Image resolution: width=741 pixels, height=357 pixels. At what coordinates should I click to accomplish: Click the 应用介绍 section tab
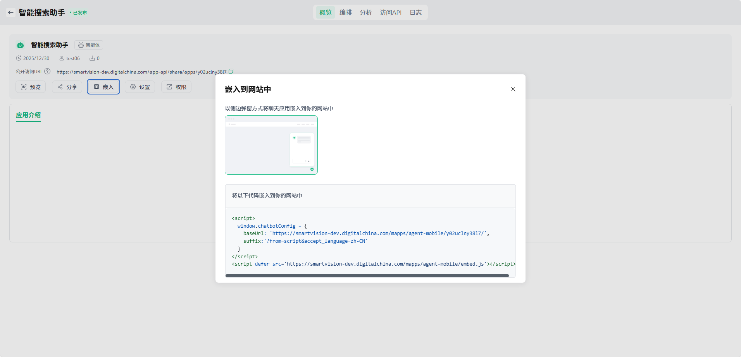(x=28, y=115)
